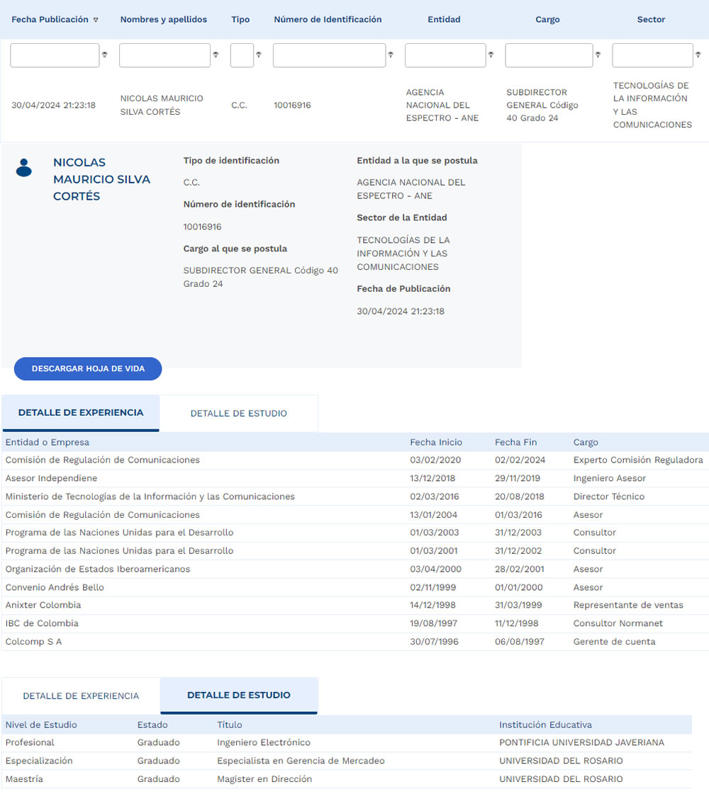Sort by Nombres y apellidos column header

(164, 20)
